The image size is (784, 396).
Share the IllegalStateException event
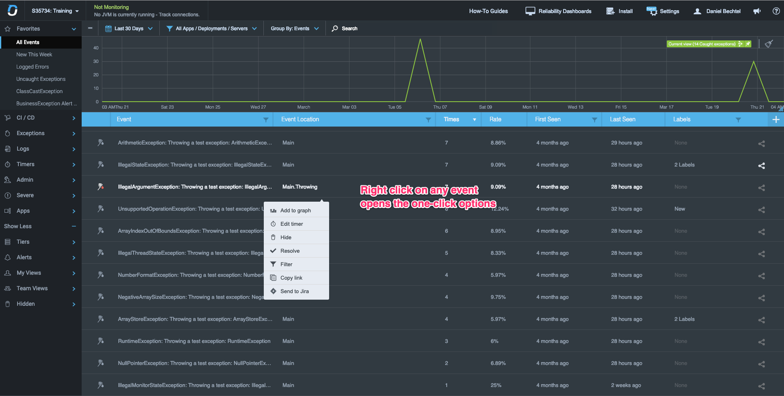[x=762, y=165]
